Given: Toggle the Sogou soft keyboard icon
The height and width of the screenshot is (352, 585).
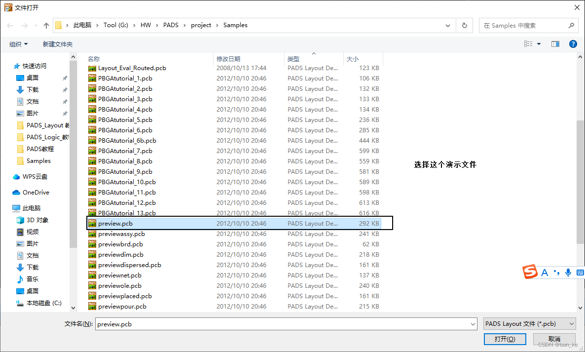Looking at the screenshot, I should [580, 272].
